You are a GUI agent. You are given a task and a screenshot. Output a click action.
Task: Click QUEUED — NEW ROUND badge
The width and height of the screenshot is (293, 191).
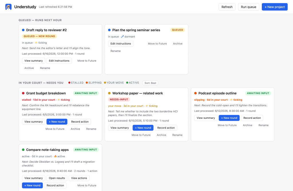[x=39, y=36]
